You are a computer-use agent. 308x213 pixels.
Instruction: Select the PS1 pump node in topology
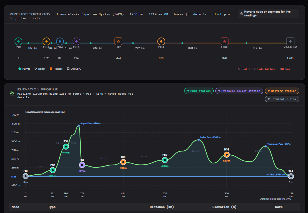pyautogui.click(x=18, y=41)
